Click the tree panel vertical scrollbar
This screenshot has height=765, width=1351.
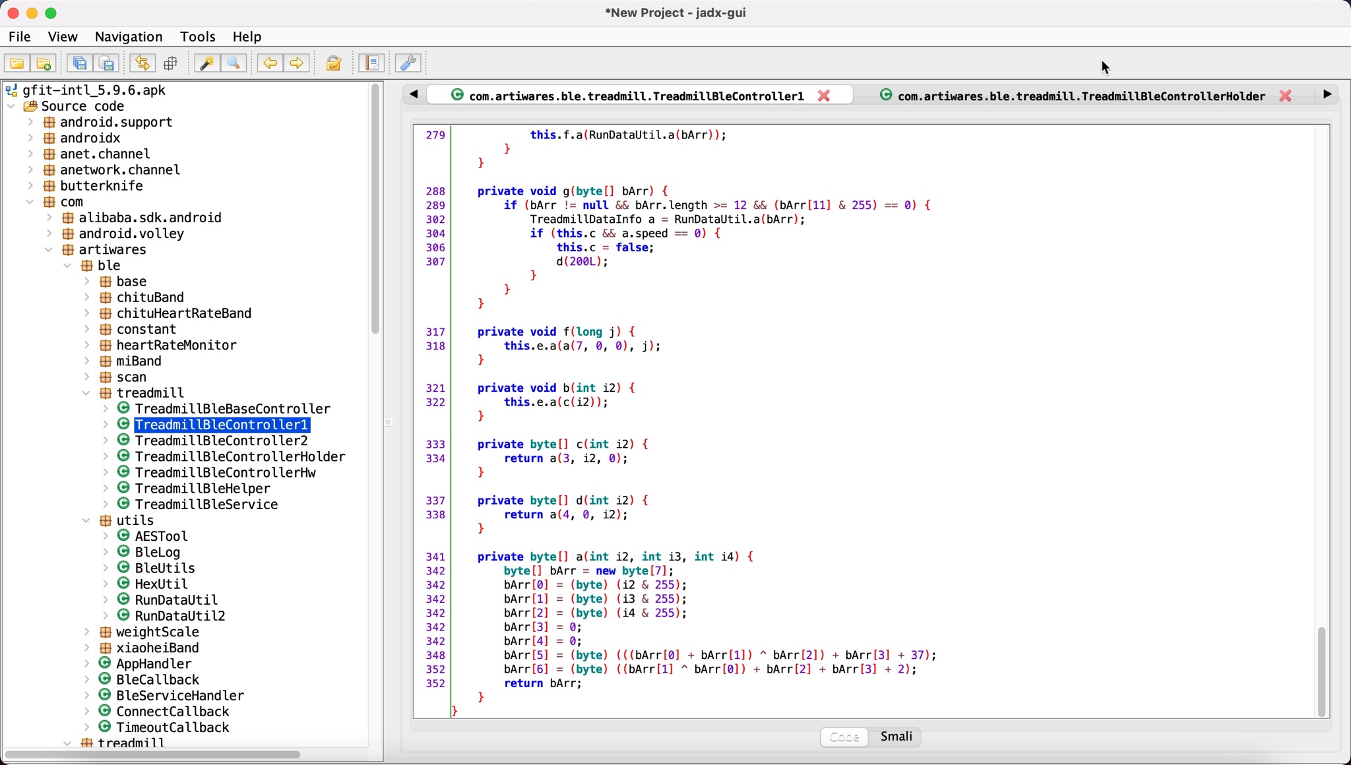click(x=375, y=209)
